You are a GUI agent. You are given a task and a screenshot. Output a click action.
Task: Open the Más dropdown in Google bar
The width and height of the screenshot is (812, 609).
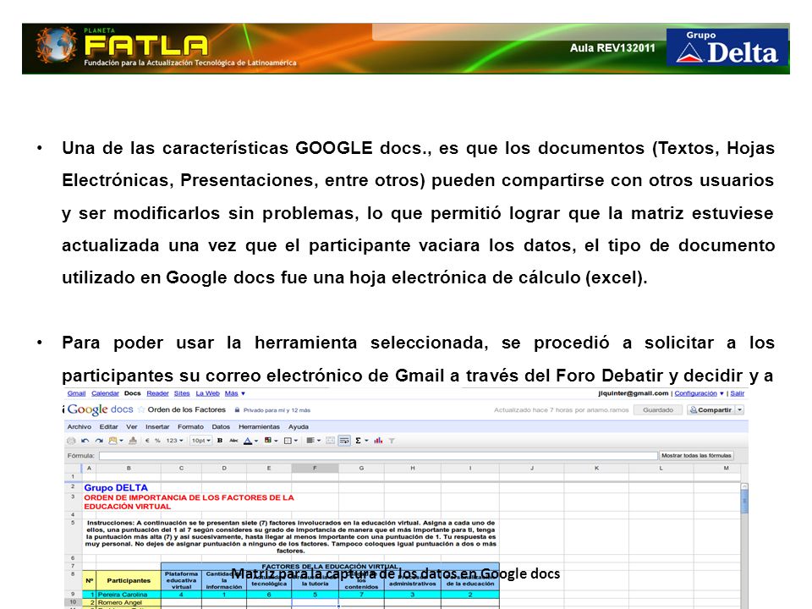point(235,393)
